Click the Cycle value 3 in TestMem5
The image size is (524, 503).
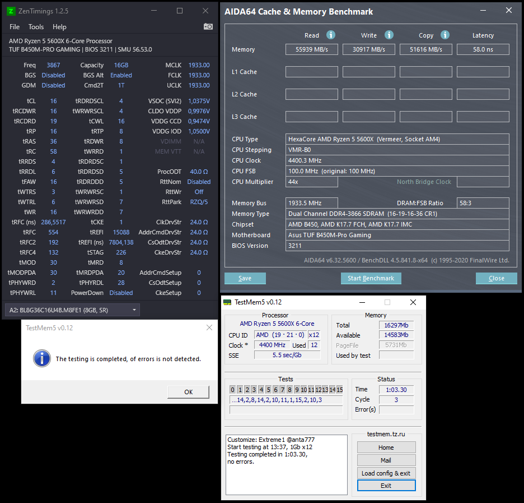coord(396,400)
